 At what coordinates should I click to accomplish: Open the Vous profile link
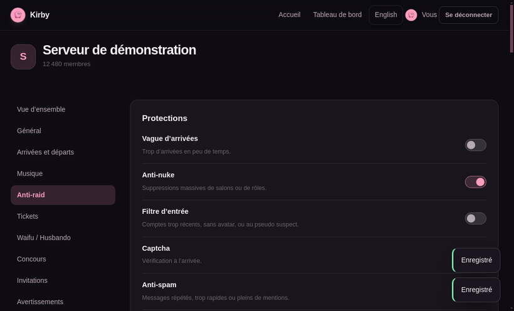point(429,15)
